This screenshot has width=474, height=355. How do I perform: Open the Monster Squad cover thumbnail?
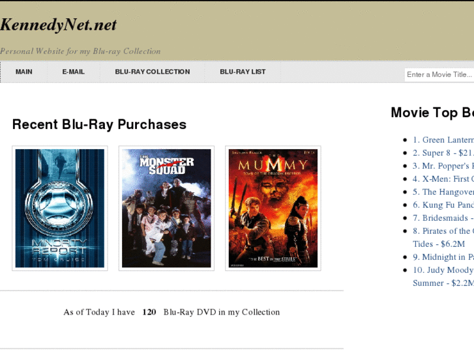(x=166, y=208)
